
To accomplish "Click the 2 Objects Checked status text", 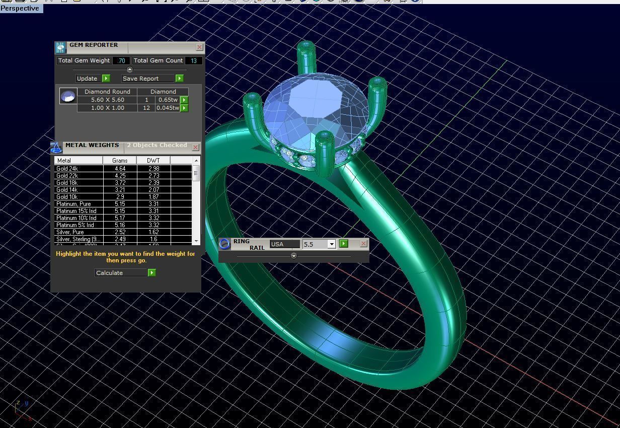I will coord(157,145).
